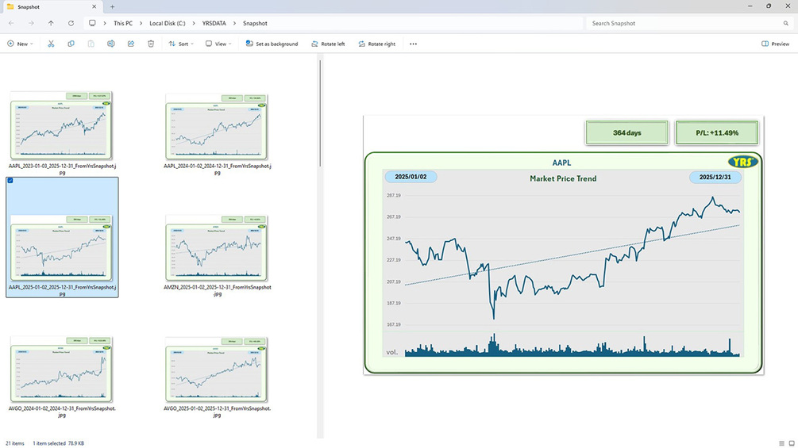Viewport: 798px width, 448px height.
Task: Click YRSDATA in the breadcrumb
Action: click(214, 23)
